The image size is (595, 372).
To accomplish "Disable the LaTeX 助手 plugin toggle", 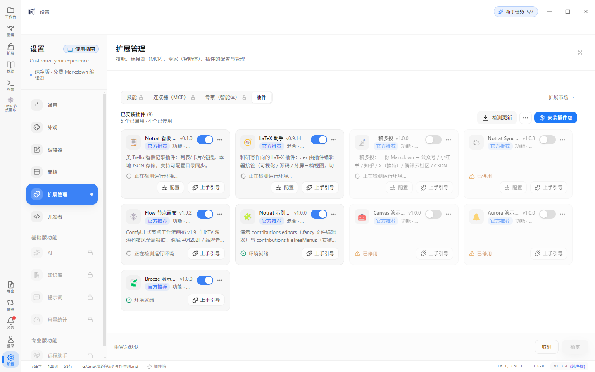I will 319,140.
